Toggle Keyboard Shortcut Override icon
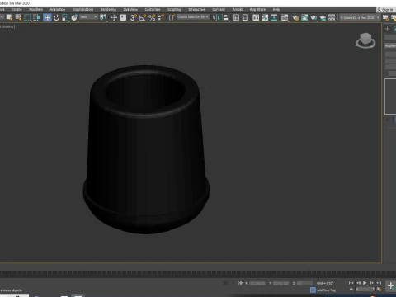Image resolution: width=396 pixels, height=297 pixels. click(x=123, y=18)
